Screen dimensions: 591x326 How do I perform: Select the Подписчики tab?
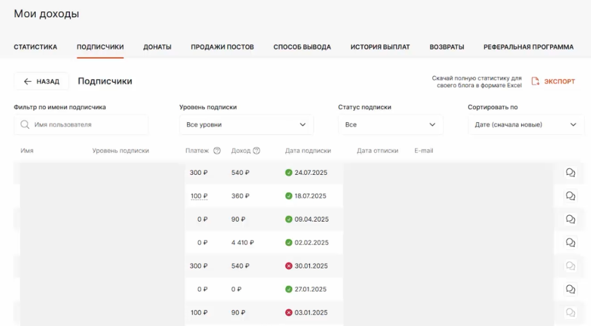tap(100, 47)
